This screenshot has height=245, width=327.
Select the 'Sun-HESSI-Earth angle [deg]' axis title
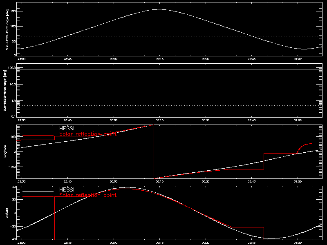coord(7,29)
